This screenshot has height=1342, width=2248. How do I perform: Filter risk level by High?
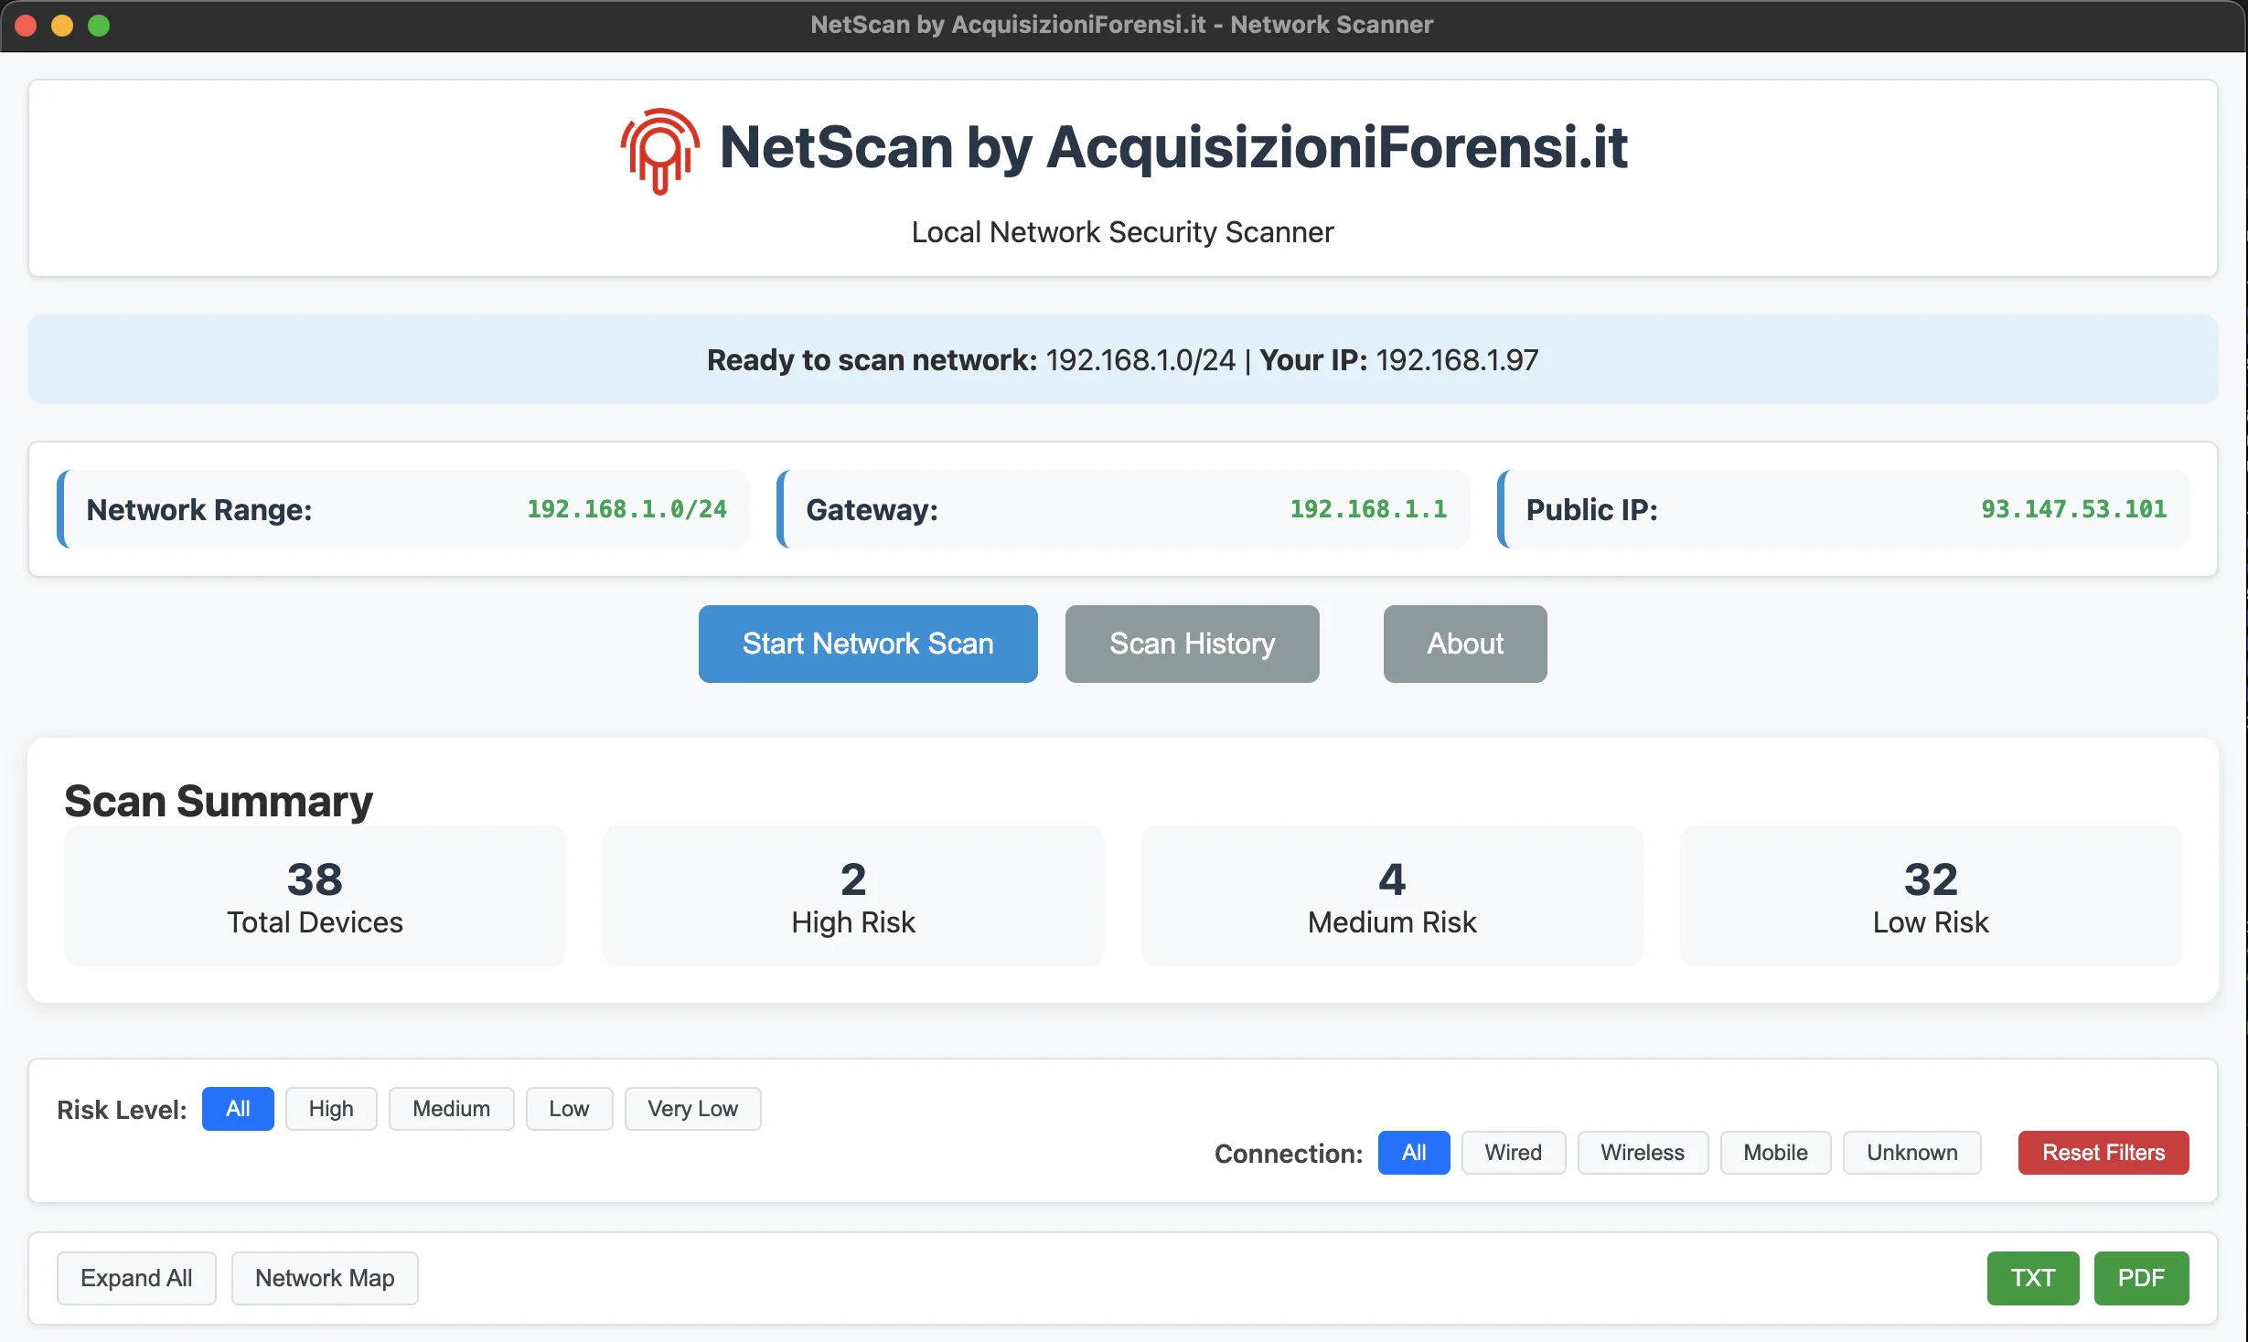[x=331, y=1109]
